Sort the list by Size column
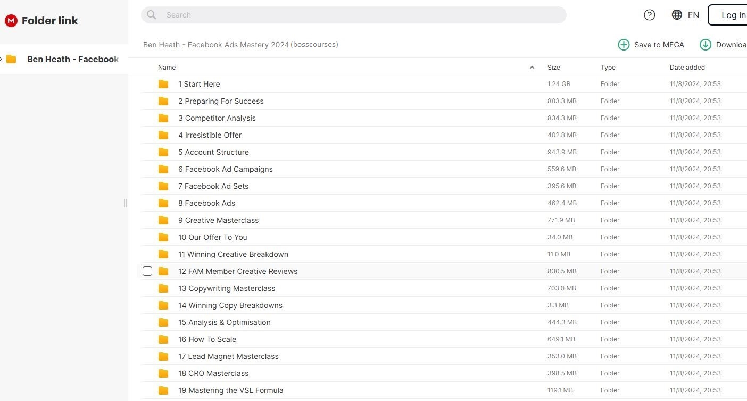Image resolution: width=747 pixels, height=401 pixels. pos(553,68)
